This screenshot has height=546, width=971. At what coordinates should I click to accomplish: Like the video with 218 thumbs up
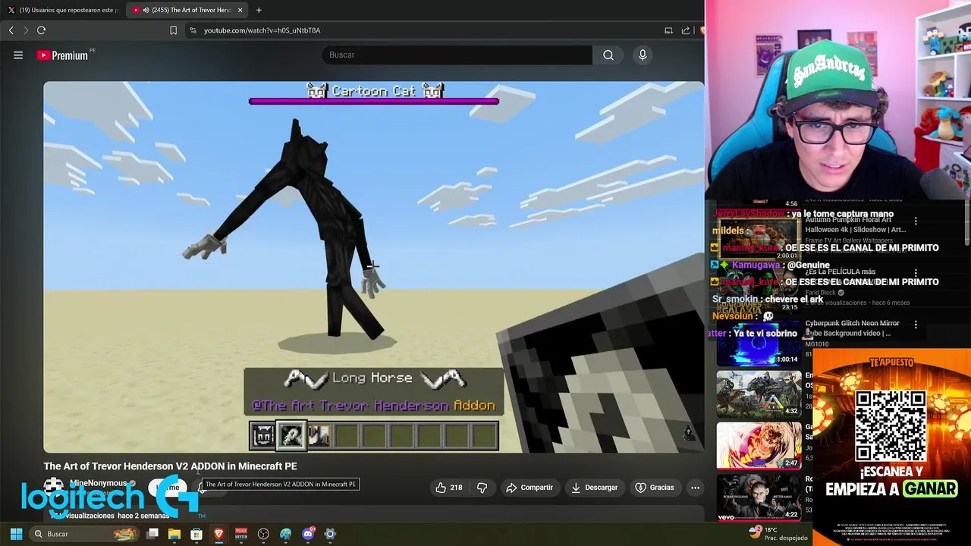click(x=448, y=488)
